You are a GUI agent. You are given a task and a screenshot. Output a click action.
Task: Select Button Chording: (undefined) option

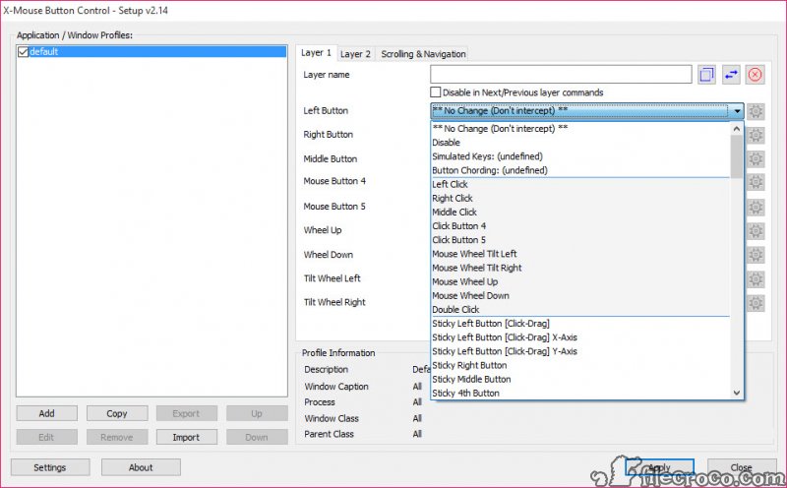point(580,170)
